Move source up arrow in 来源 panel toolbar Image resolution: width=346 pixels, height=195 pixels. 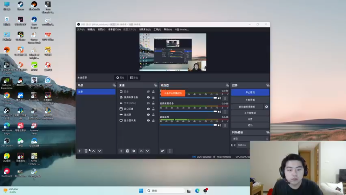pos(141,151)
